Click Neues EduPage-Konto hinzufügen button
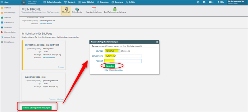The height and width of the screenshot is (112, 248). (36, 108)
